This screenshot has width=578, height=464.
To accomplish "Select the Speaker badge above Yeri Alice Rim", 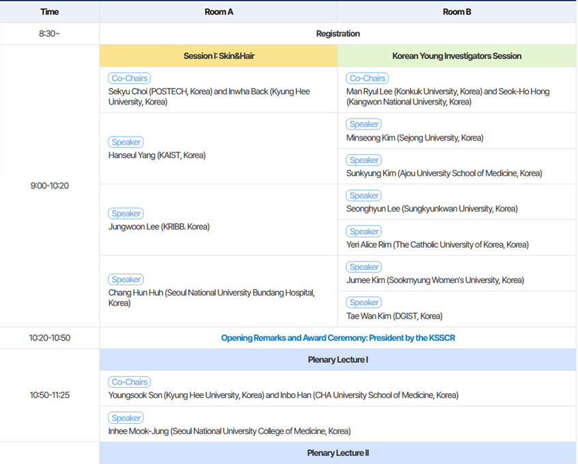I will coord(363,231).
